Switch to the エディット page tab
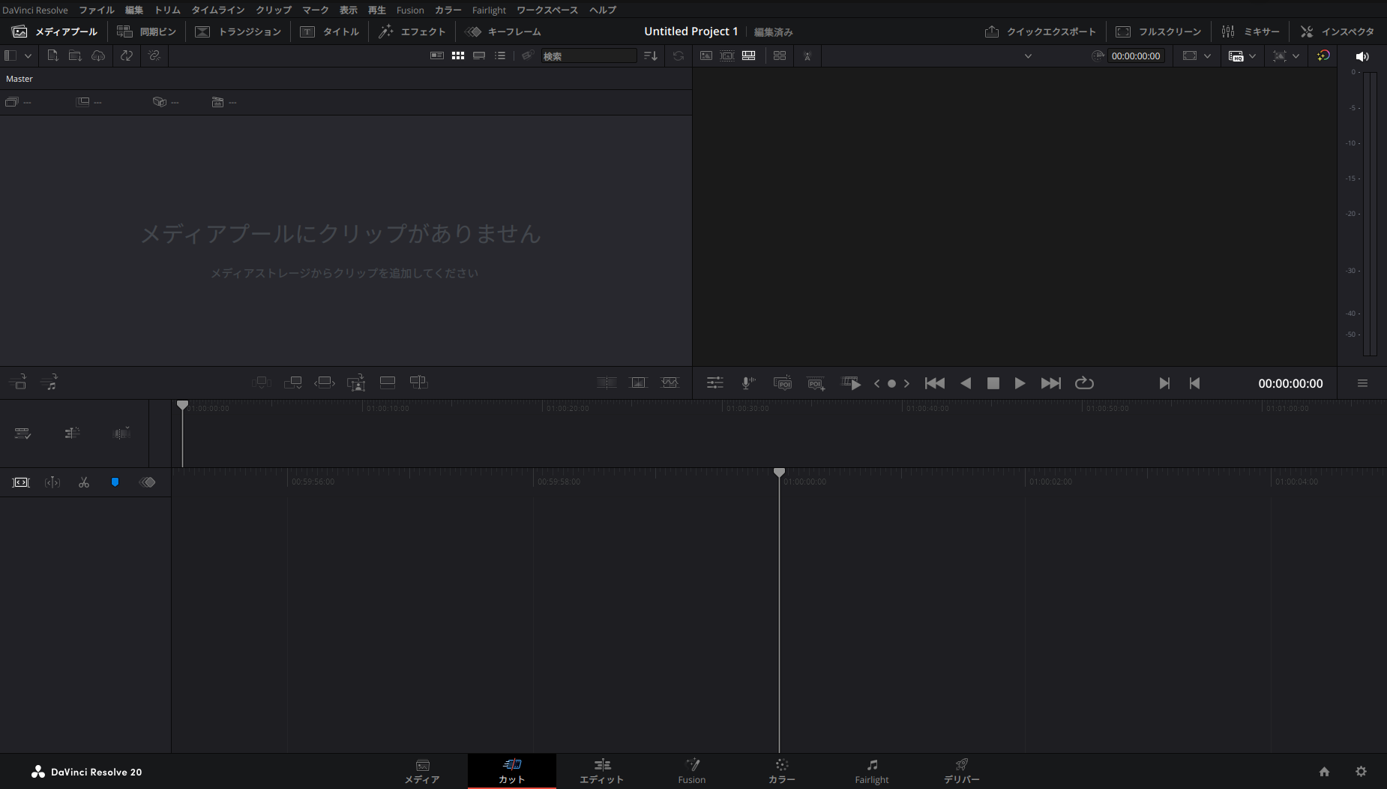This screenshot has width=1387, height=789. click(x=601, y=771)
